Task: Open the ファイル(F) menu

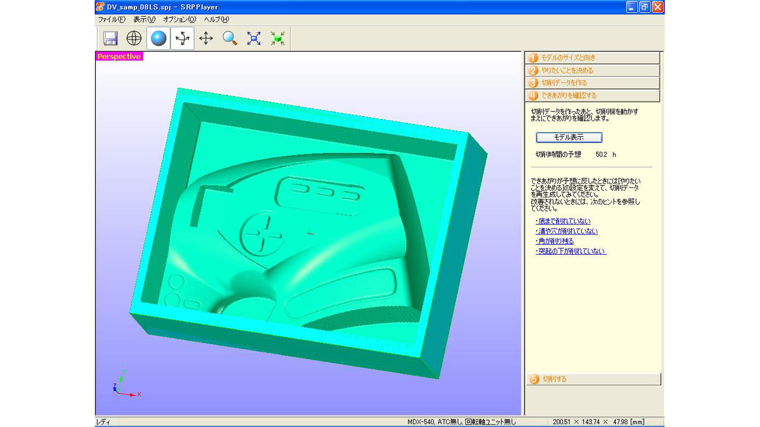Action: [112, 19]
